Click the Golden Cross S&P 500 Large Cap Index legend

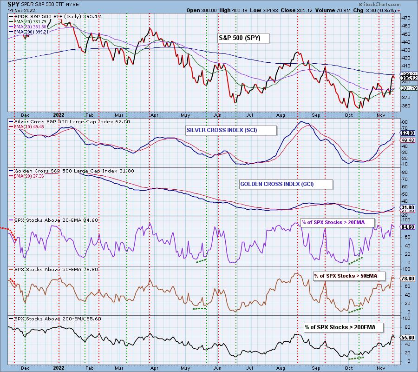pyautogui.click(x=72, y=171)
